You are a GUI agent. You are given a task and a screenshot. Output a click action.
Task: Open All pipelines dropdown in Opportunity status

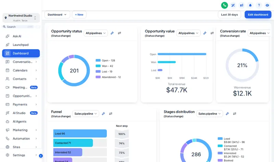(96, 33)
